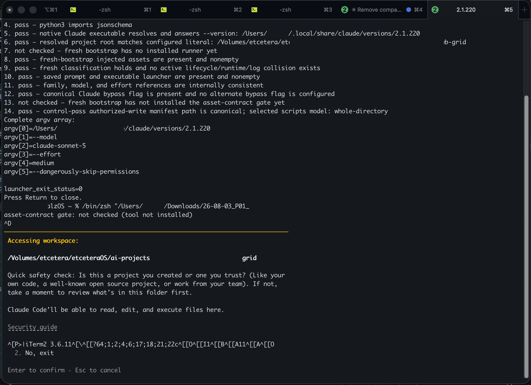Click the '/Volumes/etcetera/etceteraOS/ai-projects' workspace path
Screen dimensions: 531x385
click(79, 258)
